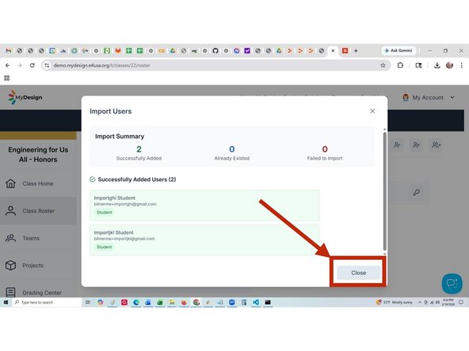Screen dimensions: 469x351
Task: Click Windows taskbar search box
Action: [48, 302]
